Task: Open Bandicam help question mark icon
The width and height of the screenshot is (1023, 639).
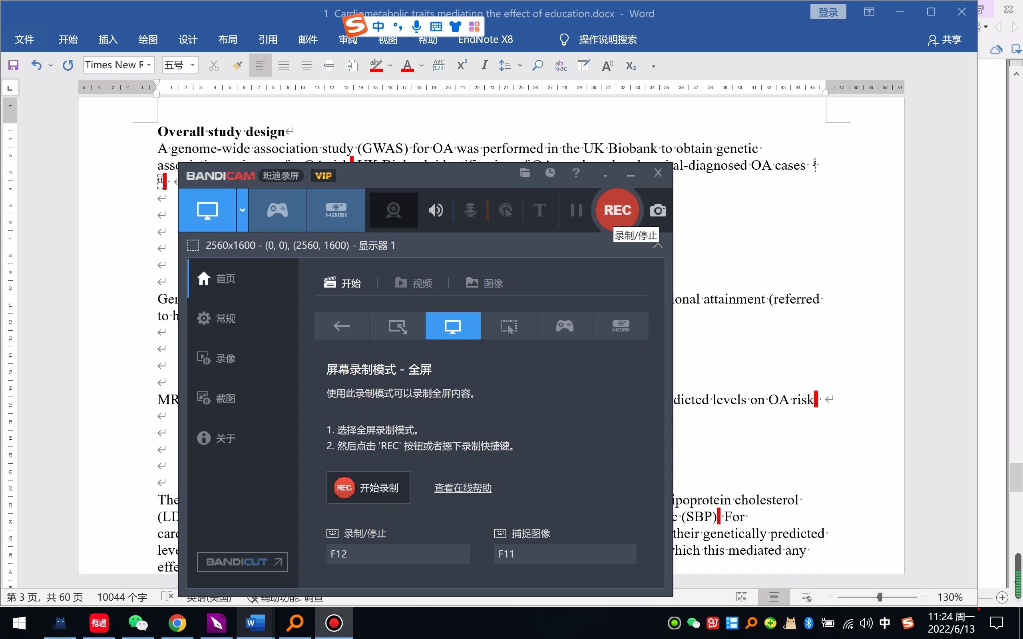Action: pos(576,173)
